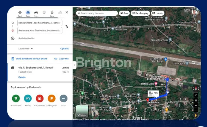This screenshot has width=207, height=127.
Task: Open the Layers map thumbnail
Action: pos(82,111)
